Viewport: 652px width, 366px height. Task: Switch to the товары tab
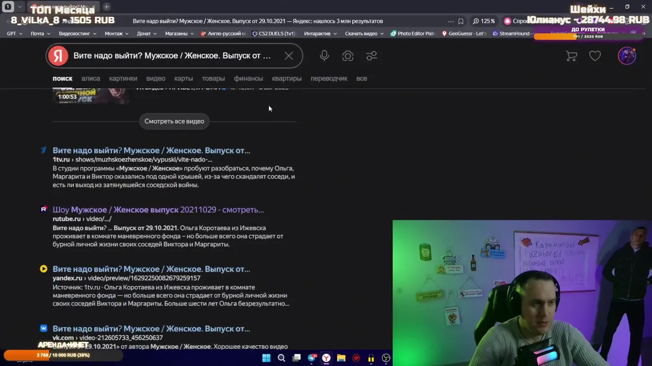[213, 78]
